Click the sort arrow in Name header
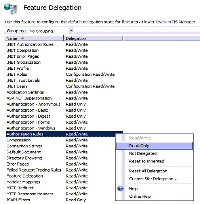 (22, 38)
